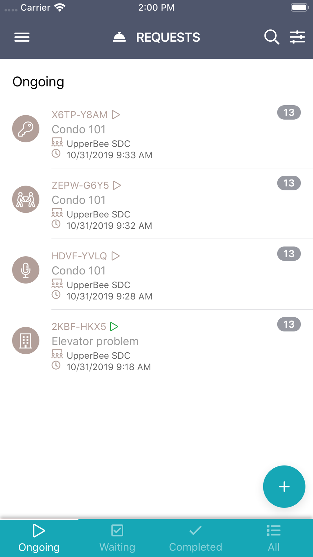This screenshot has width=313, height=557.
Task: Open the Elevator problem request
Action: coord(95,341)
